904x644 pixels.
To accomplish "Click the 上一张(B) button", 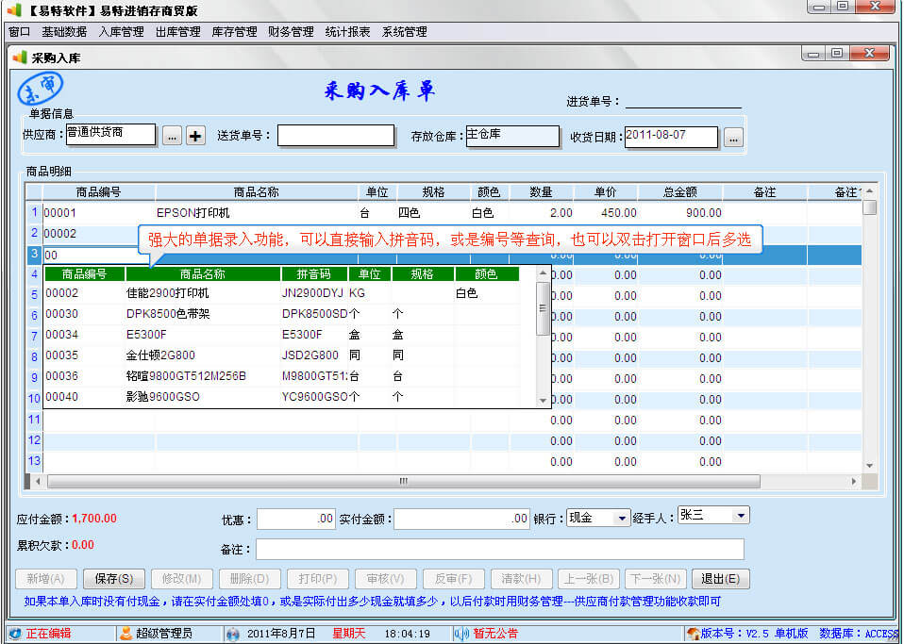I will pyautogui.click(x=589, y=579).
